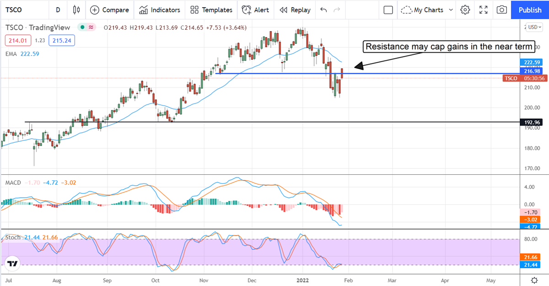Start bar Replay mode

click(295, 10)
